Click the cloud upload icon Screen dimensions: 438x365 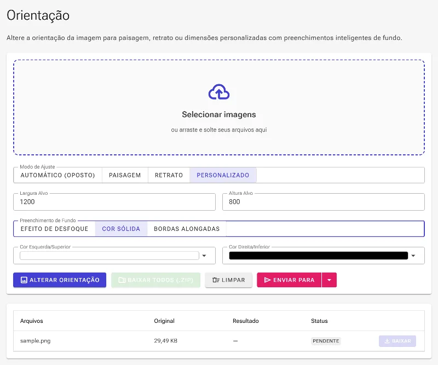click(x=219, y=92)
